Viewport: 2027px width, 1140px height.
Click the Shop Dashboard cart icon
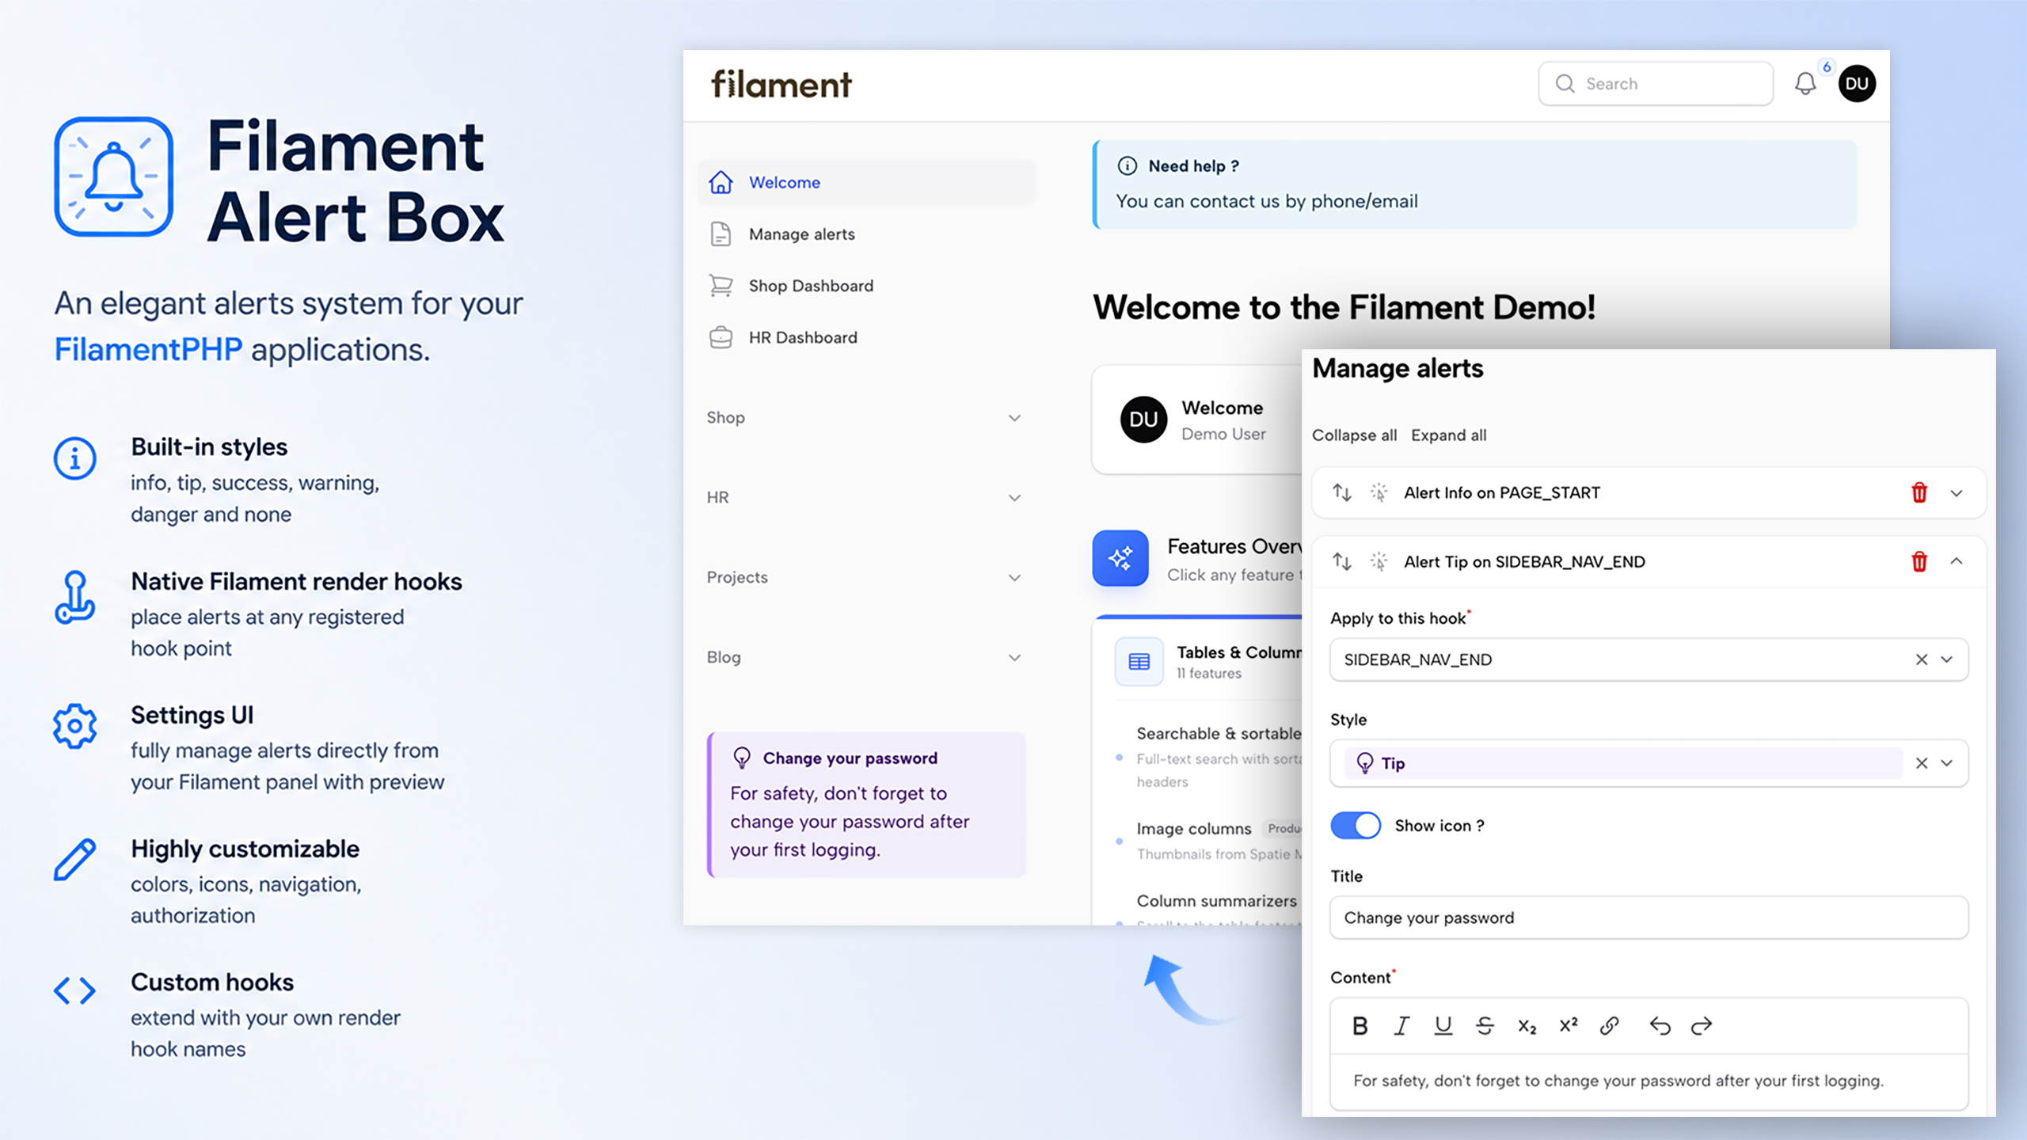pyautogui.click(x=721, y=286)
